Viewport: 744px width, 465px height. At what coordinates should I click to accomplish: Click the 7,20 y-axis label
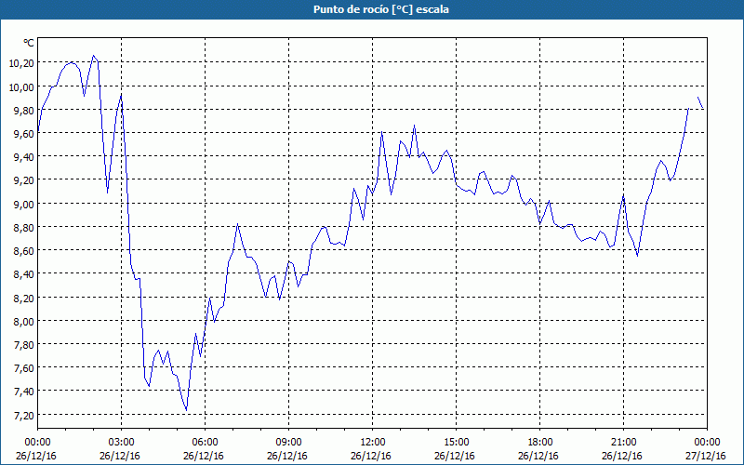(24, 416)
